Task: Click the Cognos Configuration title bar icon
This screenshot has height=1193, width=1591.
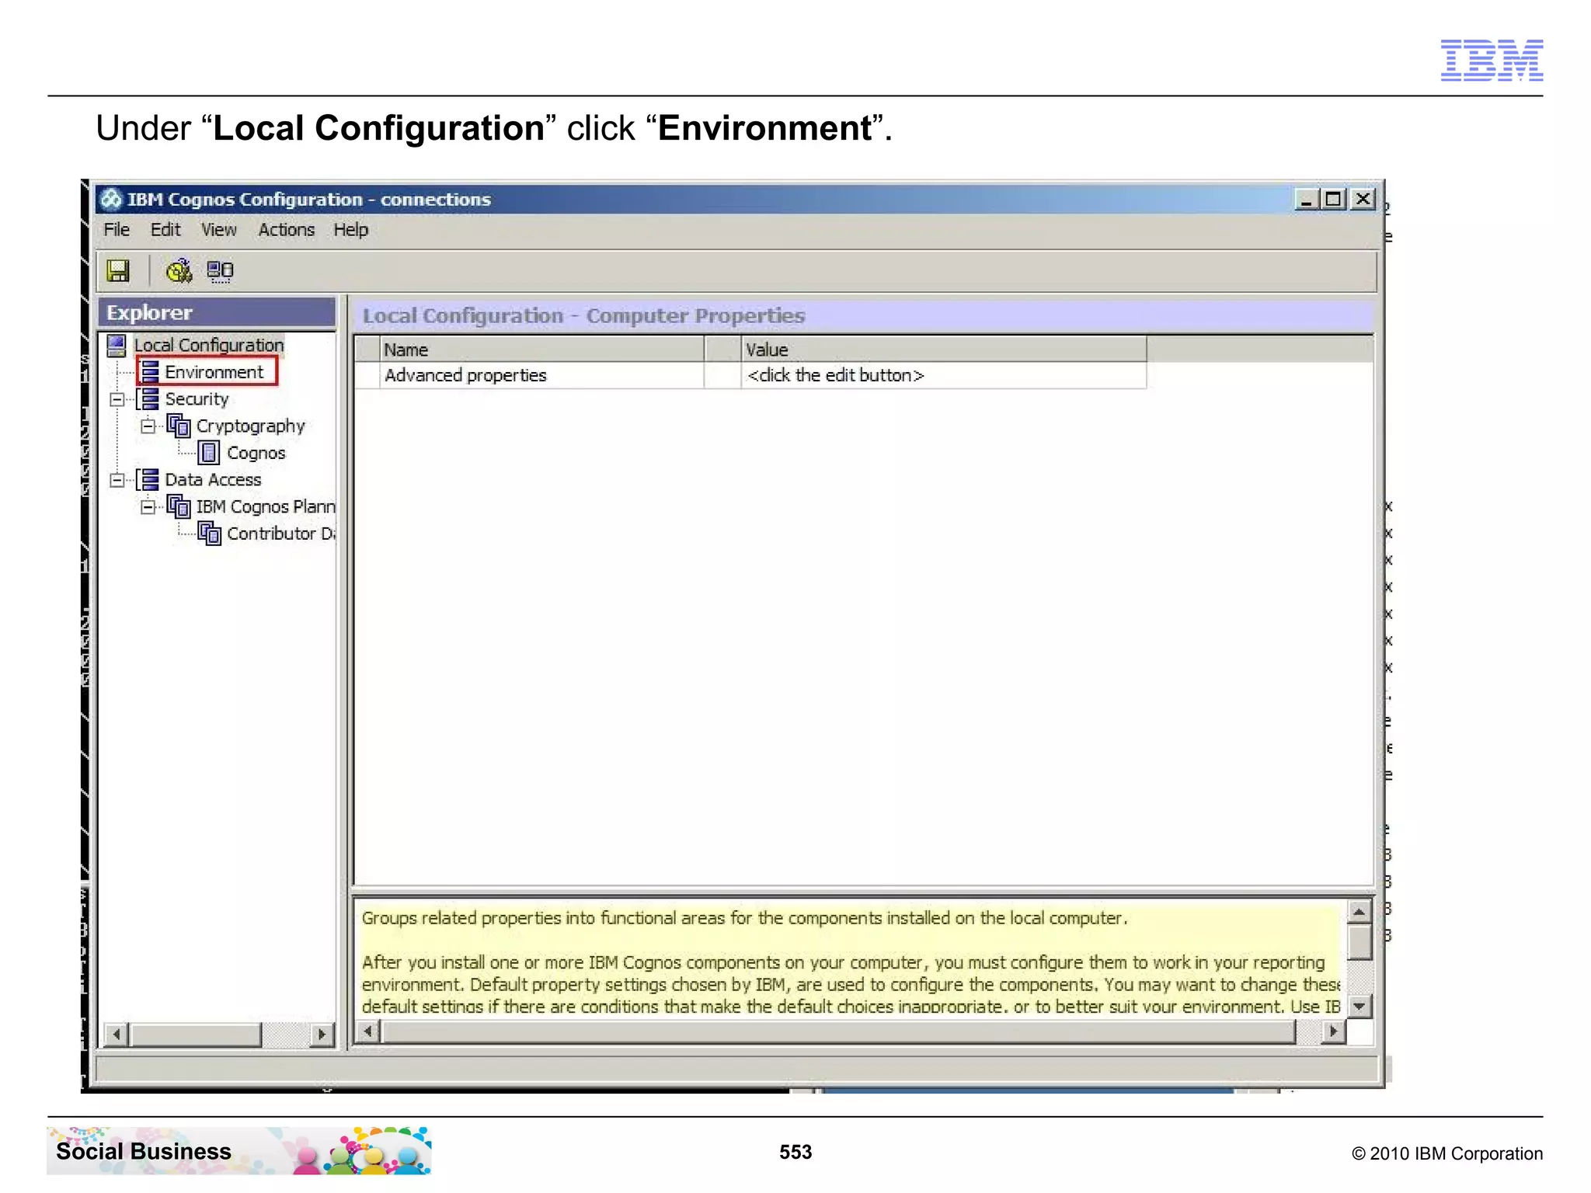Action: pyautogui.click(x=112, y=200)
